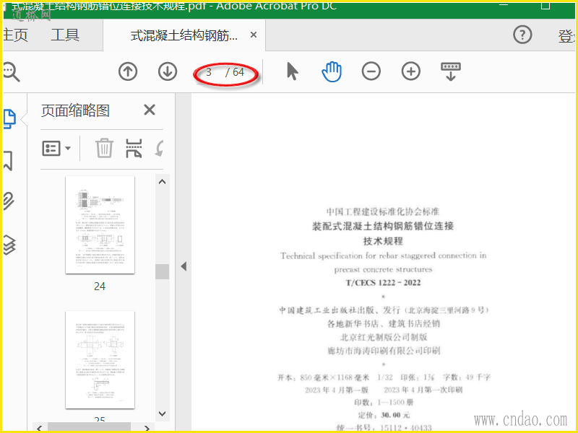Close the 页面缩略图 panel
Viewport: 578px width, 433px height.
(x=150, y=110)
